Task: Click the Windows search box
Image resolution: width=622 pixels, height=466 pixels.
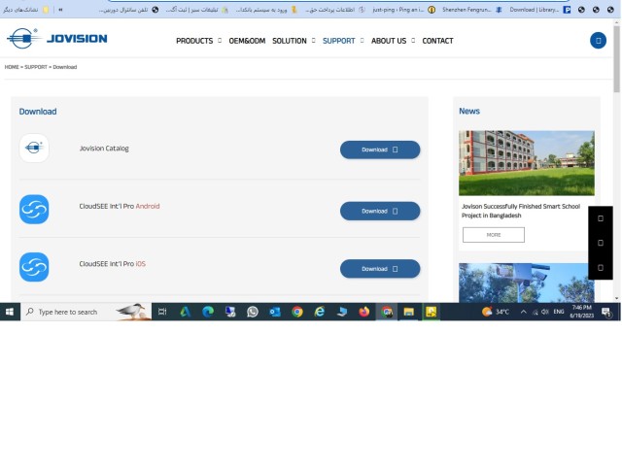Action: click(x=86, y=312)
